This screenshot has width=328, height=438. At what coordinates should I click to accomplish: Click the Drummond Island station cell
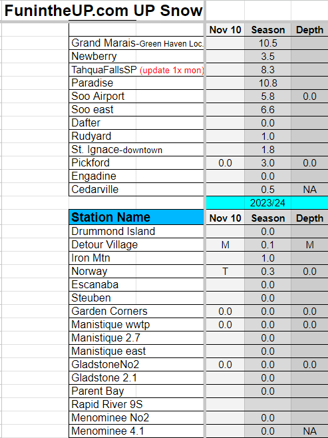(x=136, y=231)
